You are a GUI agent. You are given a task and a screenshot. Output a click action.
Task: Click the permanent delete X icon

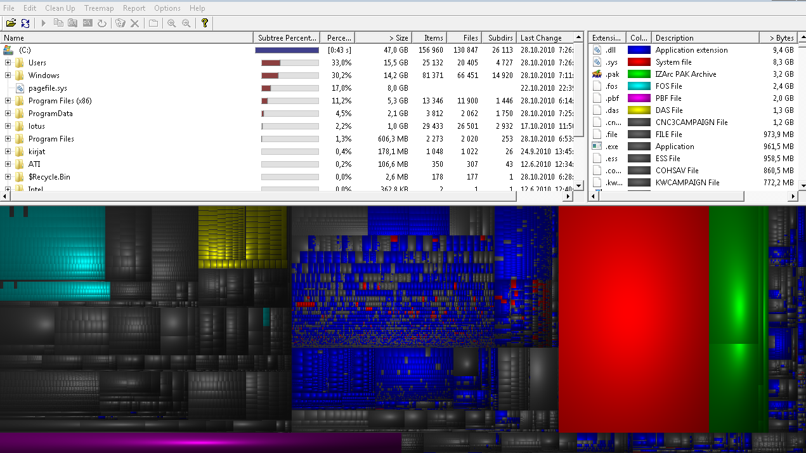[134, 23]
